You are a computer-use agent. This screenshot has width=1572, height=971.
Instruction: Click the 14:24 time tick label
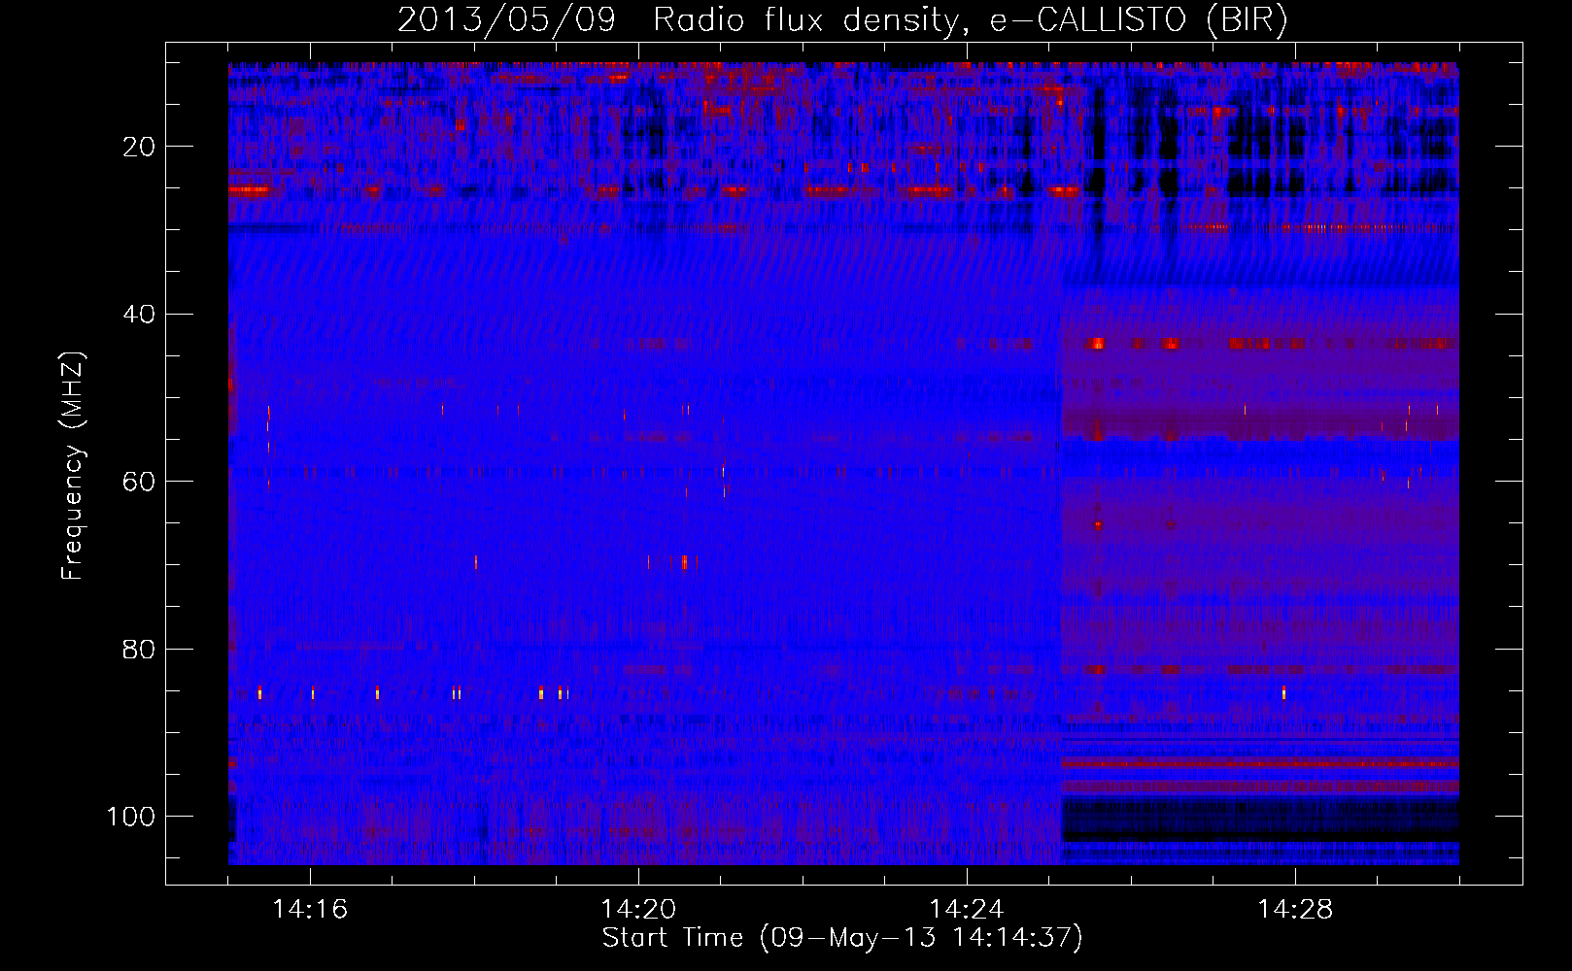point(967,909)
